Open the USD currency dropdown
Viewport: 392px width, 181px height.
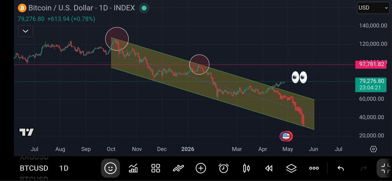click(373, 8)
